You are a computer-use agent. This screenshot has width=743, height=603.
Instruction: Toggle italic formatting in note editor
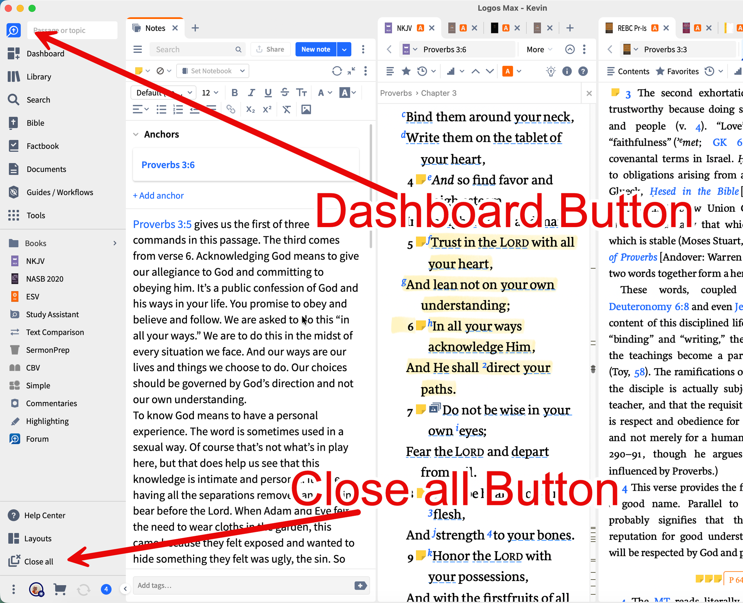click(251, 93)
